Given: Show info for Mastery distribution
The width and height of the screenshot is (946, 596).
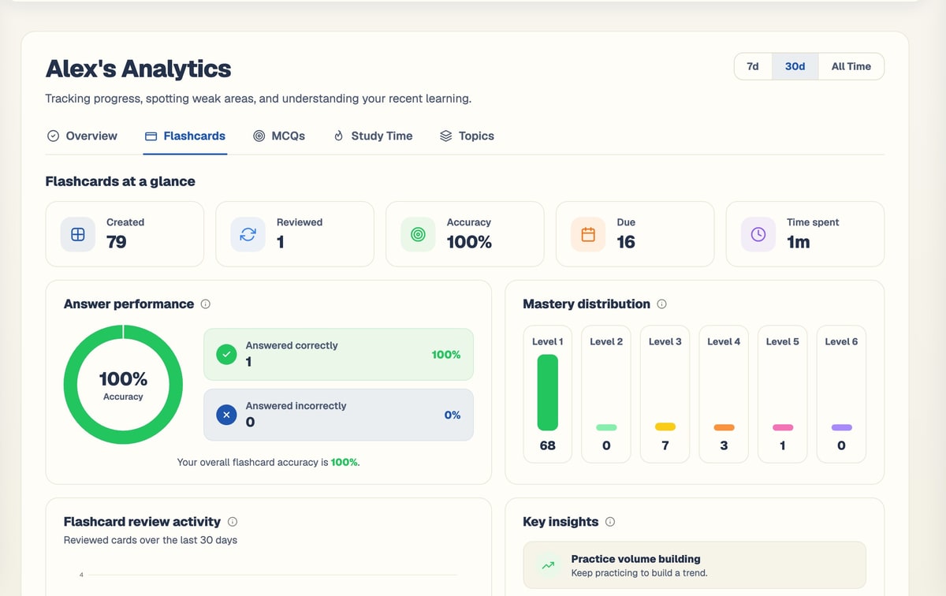Looking at the screenshot, I should pyautogui.click(x=662, y=304).
